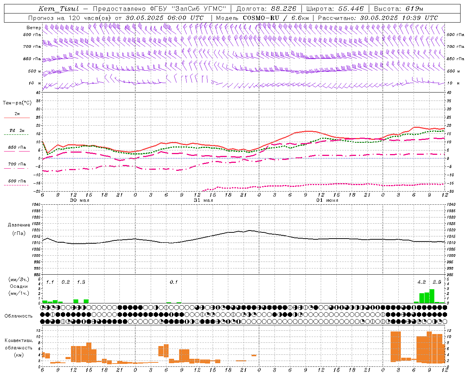Click the Ветер wind panel label

click(x=34, y=28)
